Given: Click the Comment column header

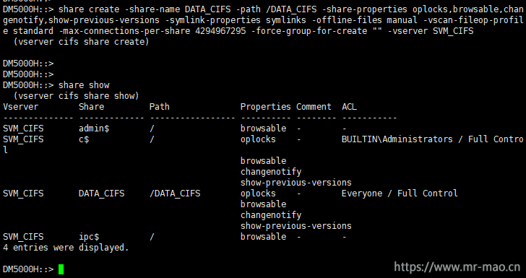Looking at the screenshot, I should coord(314,107).
